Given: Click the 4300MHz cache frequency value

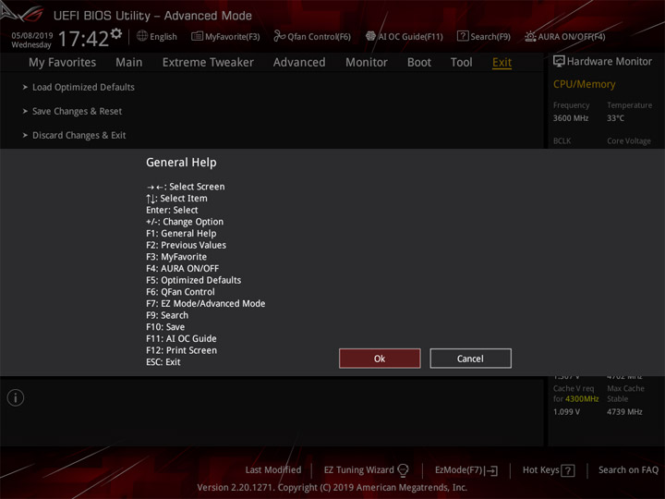Looking at the screenshot, I should (582, 399).
